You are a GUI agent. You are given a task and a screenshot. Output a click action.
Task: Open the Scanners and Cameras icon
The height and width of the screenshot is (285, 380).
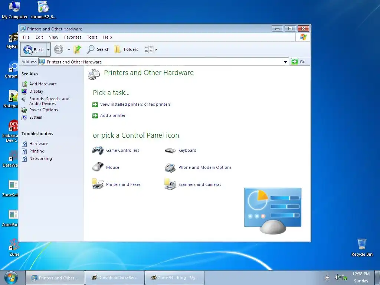tap(170, 184)
